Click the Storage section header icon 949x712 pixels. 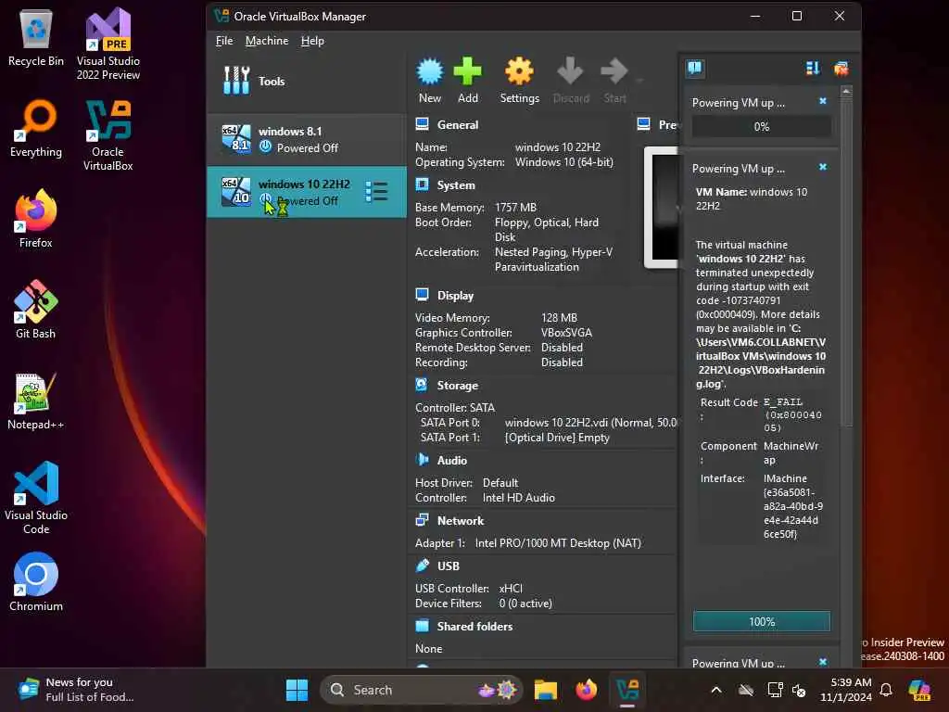(422, 385)
